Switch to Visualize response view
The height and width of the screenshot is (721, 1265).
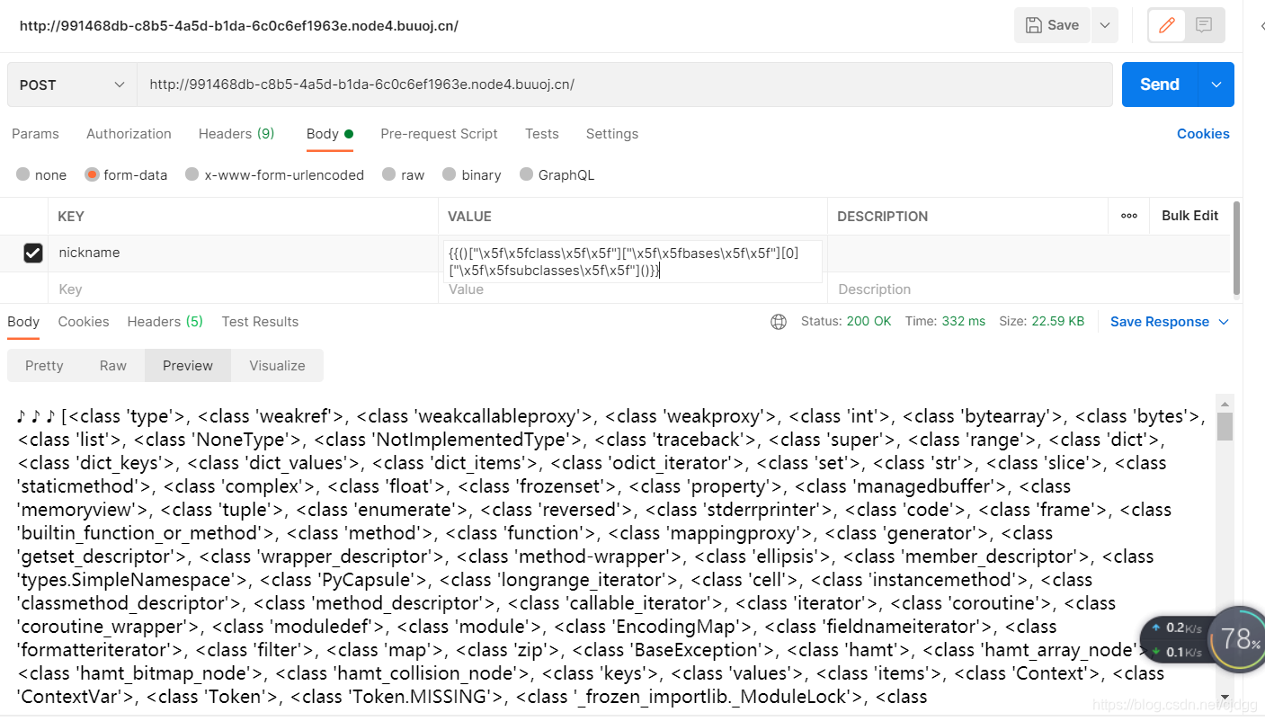277,366
